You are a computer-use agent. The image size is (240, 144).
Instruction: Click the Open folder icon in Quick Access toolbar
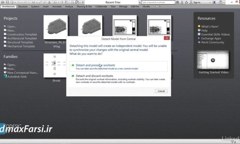pos(3,2)
